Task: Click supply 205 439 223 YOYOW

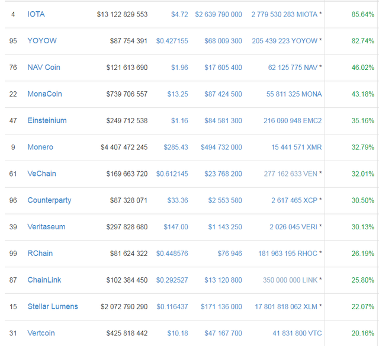Action: click(284, 41)
